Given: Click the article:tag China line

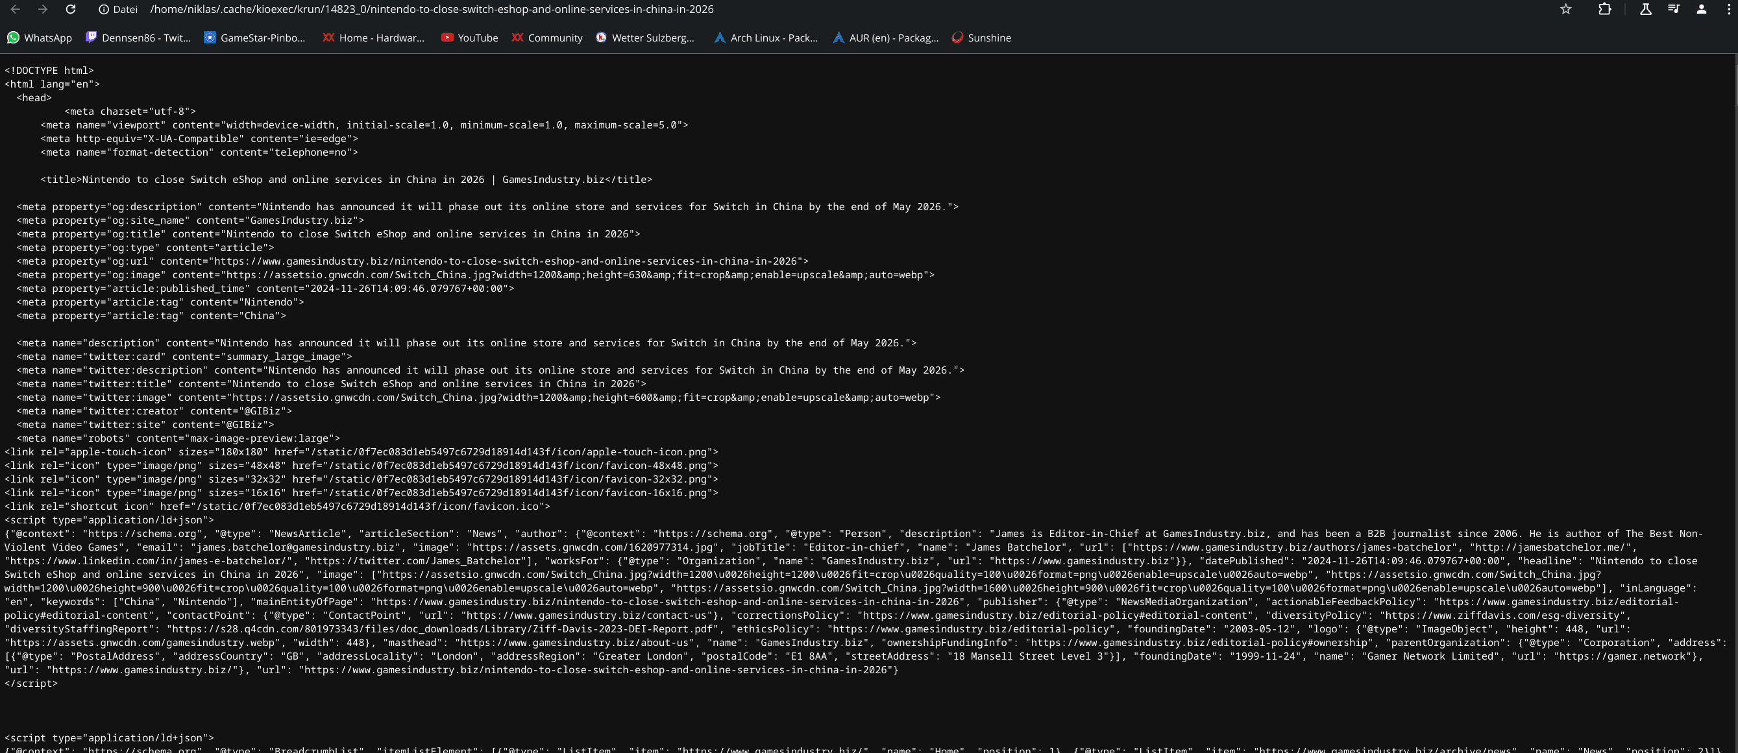Looking at the screenshot, I should [151, 315].
